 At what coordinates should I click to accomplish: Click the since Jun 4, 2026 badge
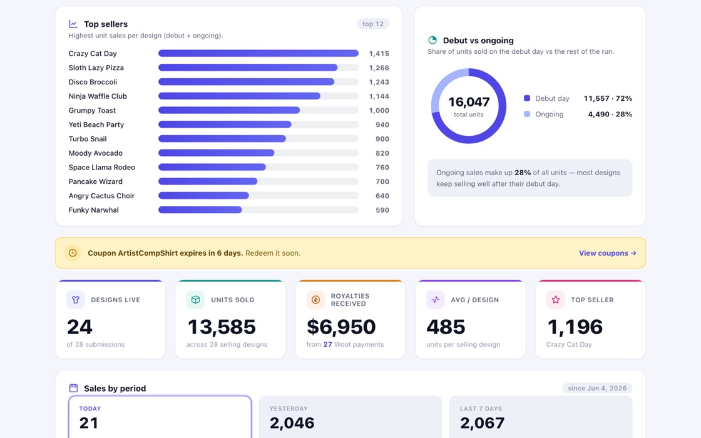[x=597, y=388]
